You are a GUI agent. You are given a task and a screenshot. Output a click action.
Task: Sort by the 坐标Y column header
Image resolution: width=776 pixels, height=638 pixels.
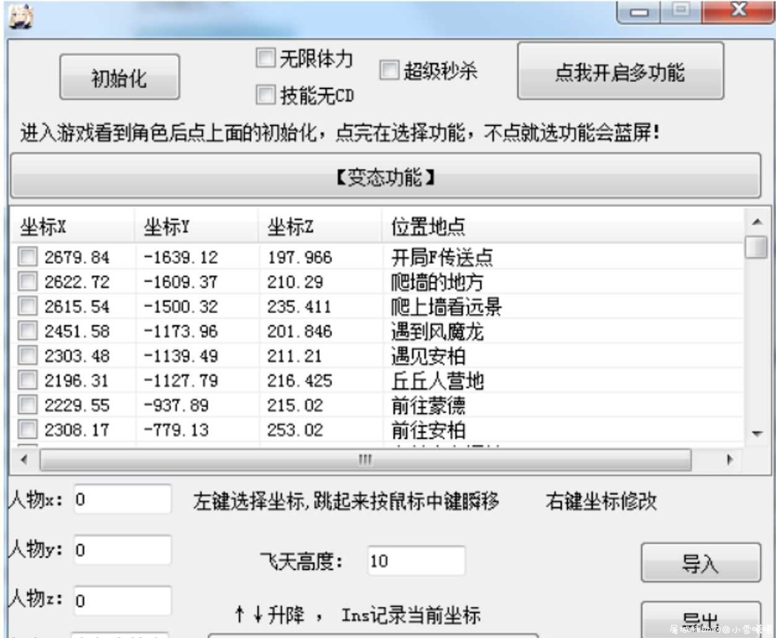tap(197, 226)
